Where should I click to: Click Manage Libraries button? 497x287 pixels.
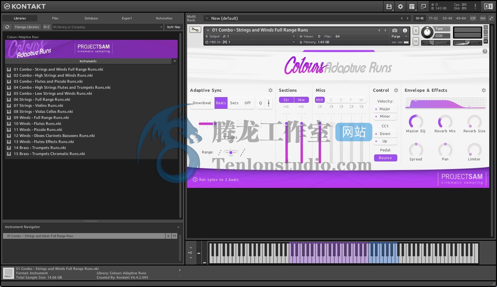pyautogui.click(x=27, y=27)
